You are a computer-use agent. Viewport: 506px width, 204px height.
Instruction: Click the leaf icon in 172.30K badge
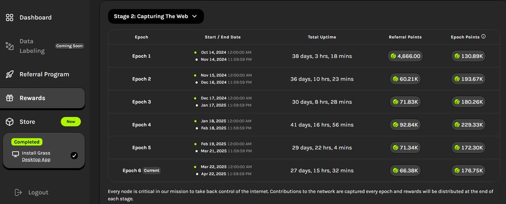tap(457, 148)
